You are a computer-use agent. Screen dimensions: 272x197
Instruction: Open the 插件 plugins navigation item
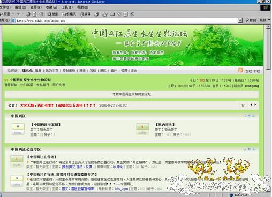[114, 71]
